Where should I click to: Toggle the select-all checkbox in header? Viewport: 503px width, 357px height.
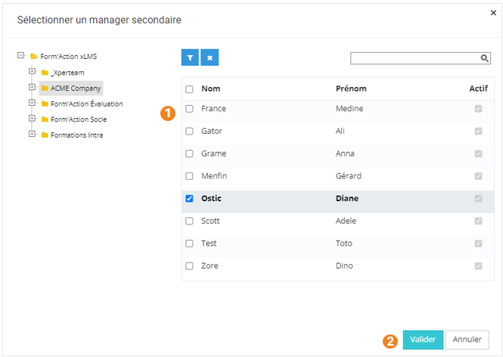pos(189,89)
